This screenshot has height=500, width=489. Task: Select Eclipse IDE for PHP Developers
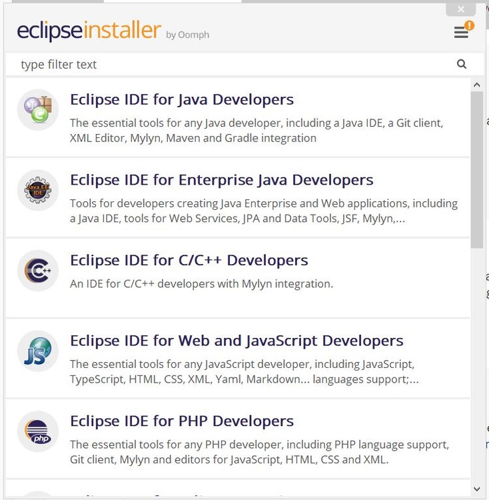(238, 439)
